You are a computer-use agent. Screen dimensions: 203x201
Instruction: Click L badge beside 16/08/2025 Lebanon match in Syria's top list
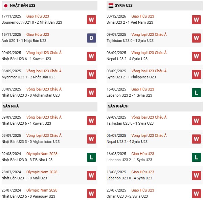196,93
